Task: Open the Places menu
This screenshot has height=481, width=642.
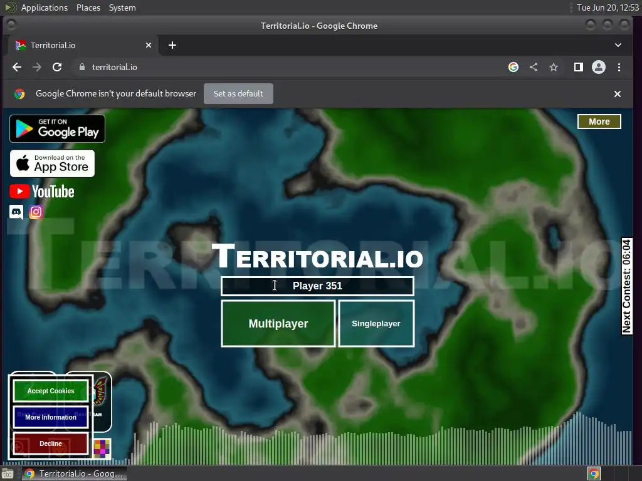Action: coord(88,8)
